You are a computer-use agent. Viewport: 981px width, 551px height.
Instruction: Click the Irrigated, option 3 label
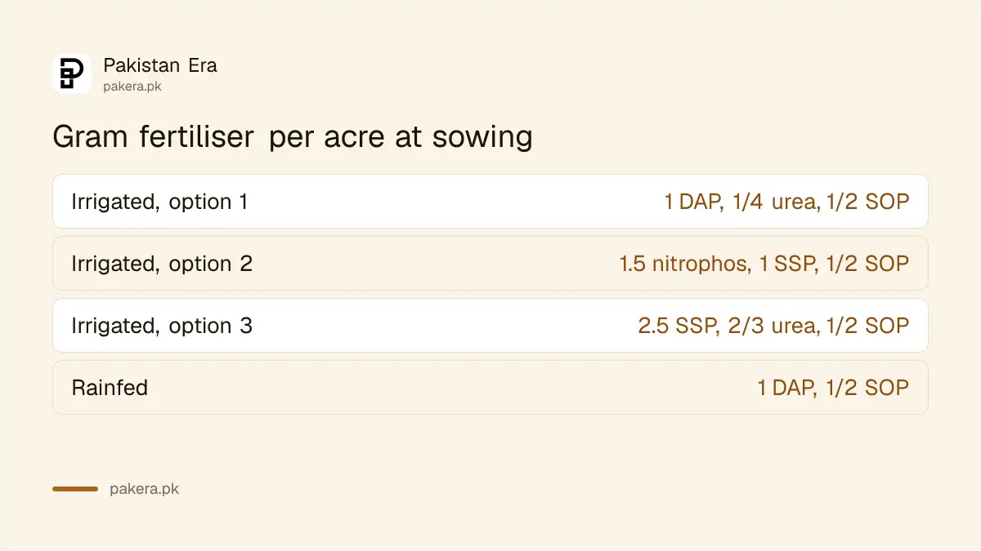click(x=162, y=326)
